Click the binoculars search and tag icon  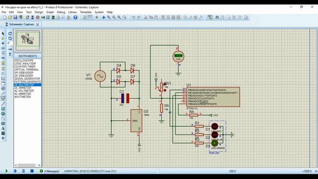(x=217, y=17)
